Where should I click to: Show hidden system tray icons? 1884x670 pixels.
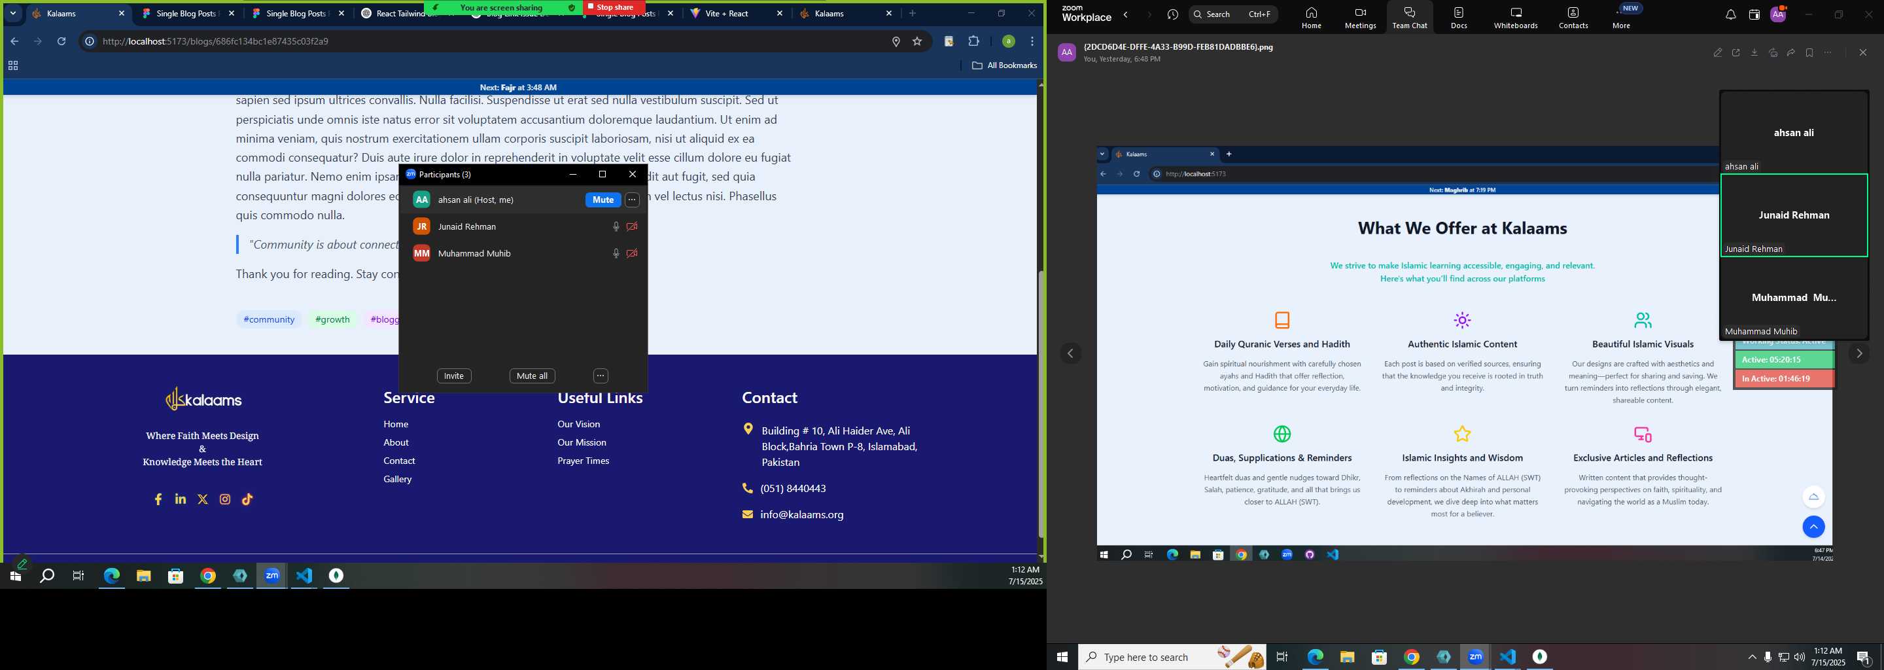pos(1752,657)
